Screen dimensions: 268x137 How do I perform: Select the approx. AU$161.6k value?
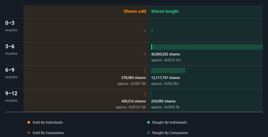pyautogui.click(x=131, y=107)
